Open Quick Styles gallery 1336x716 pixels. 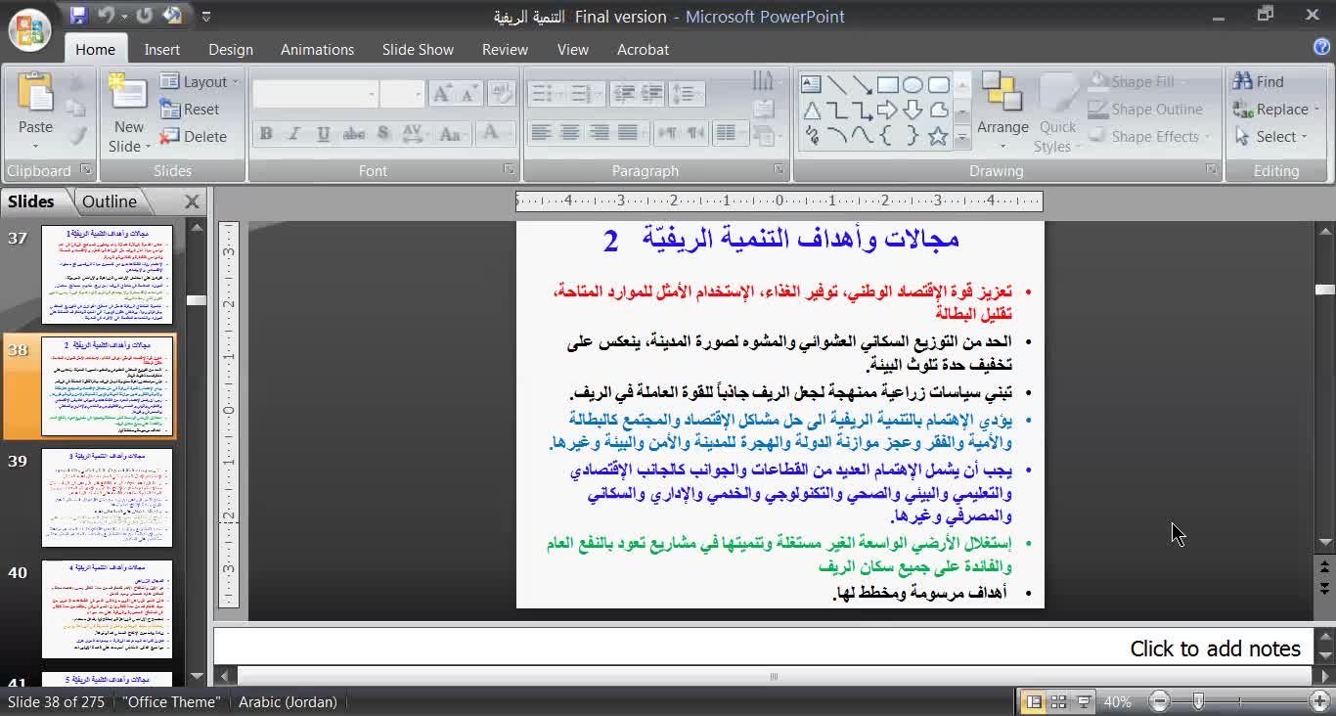1057,112
